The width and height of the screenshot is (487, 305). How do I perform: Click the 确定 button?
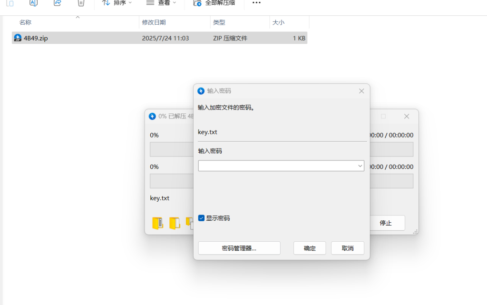tap(310, 248)
